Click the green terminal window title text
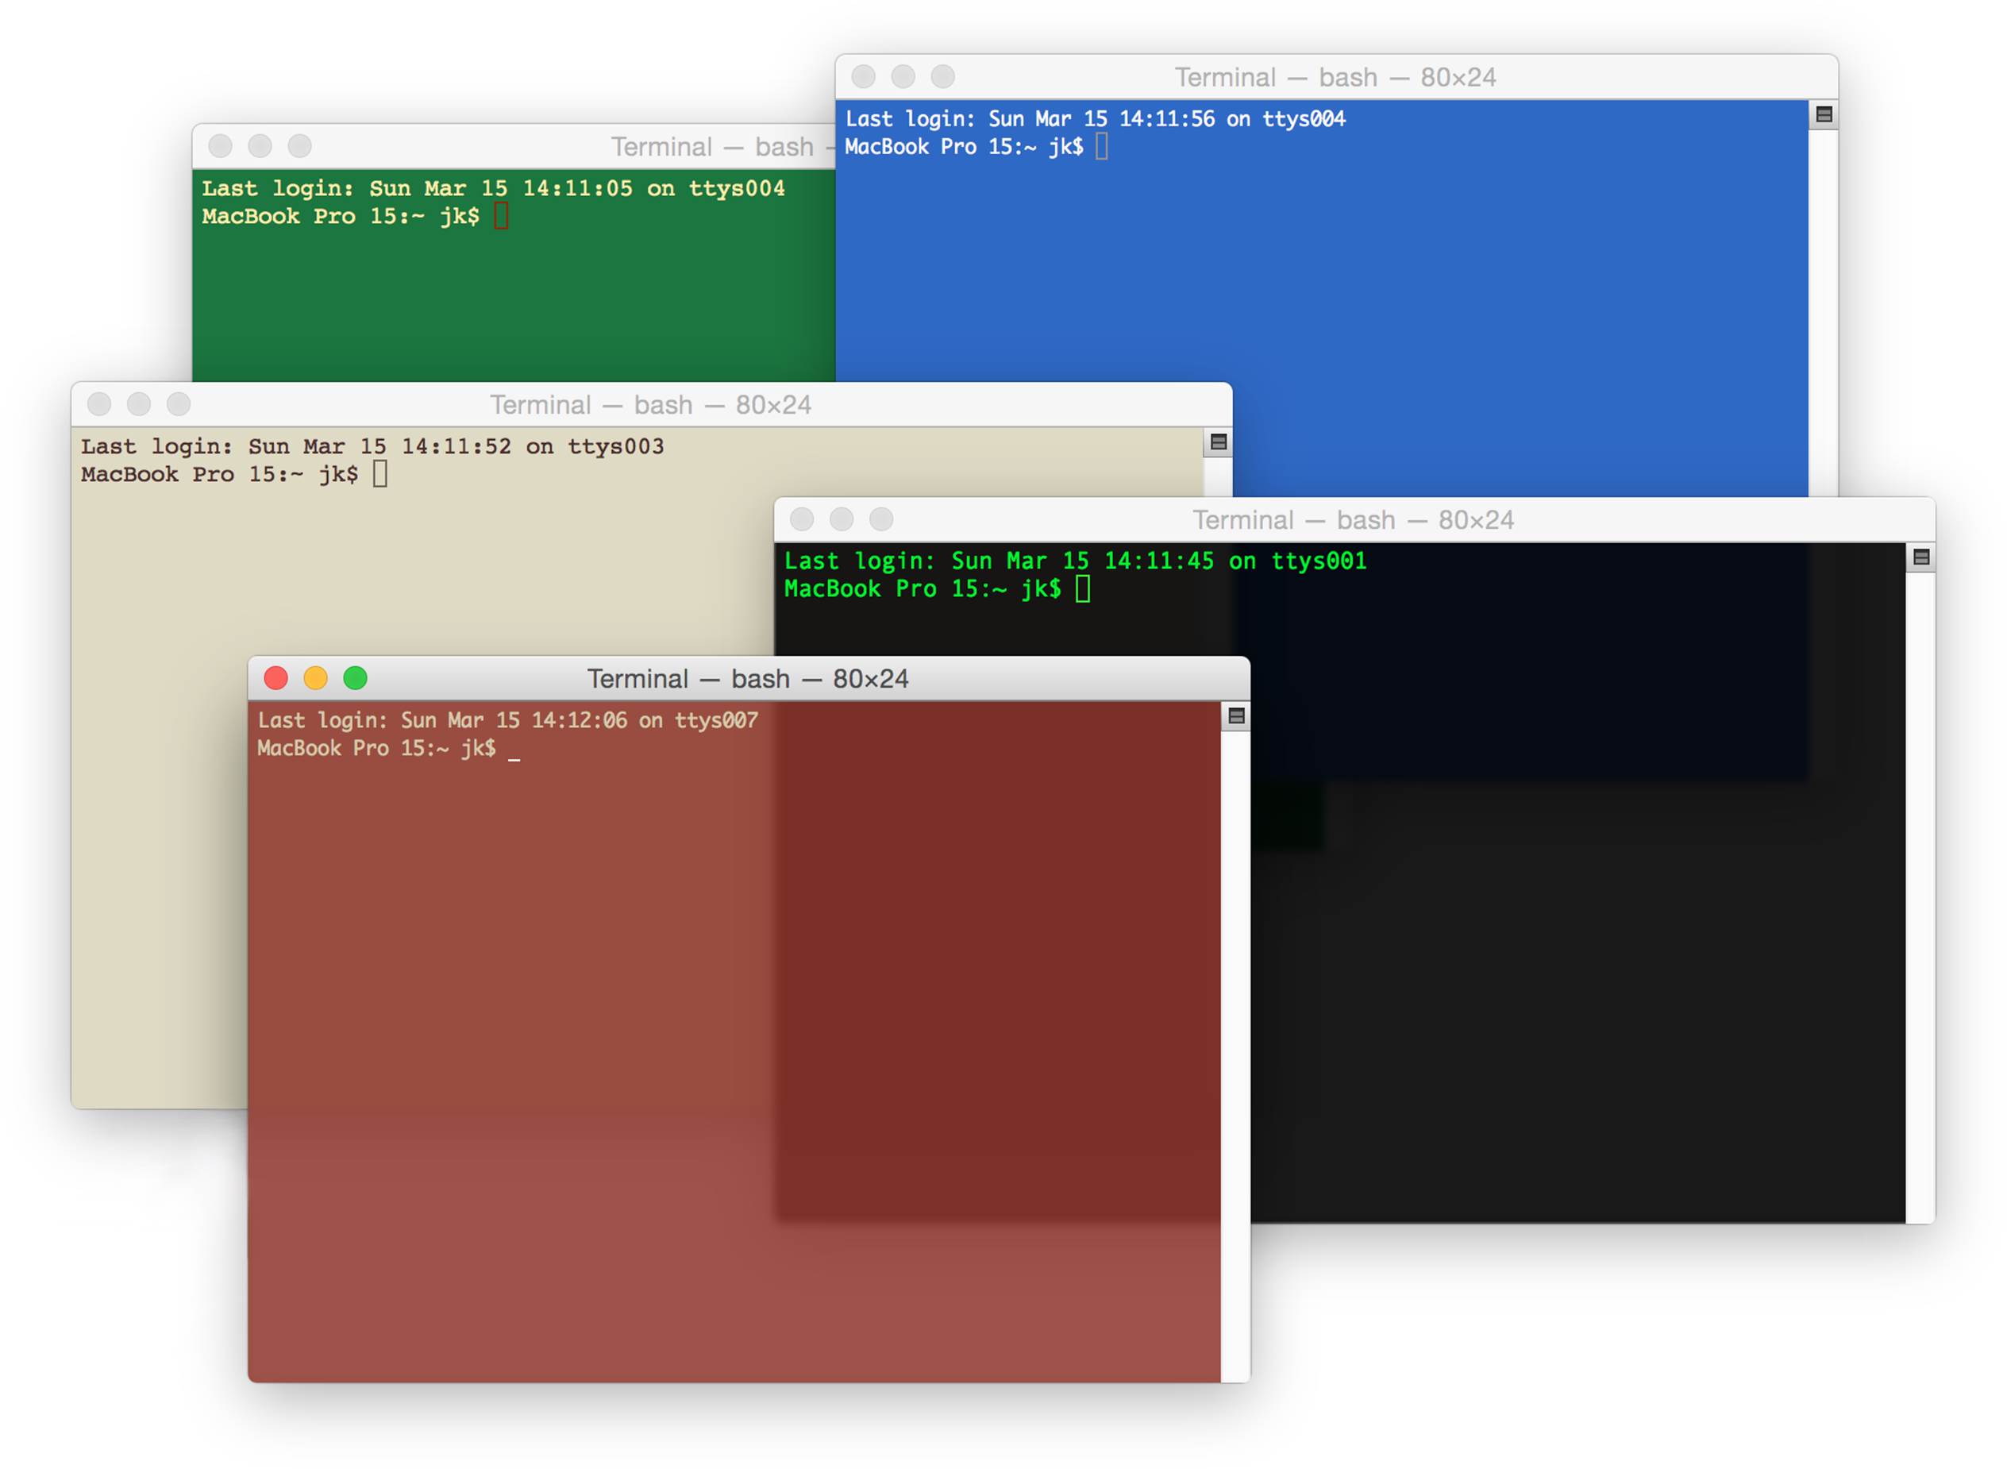Viewport: 2007px width, 1469px height. pyautogui.click(x=722, y=147)
